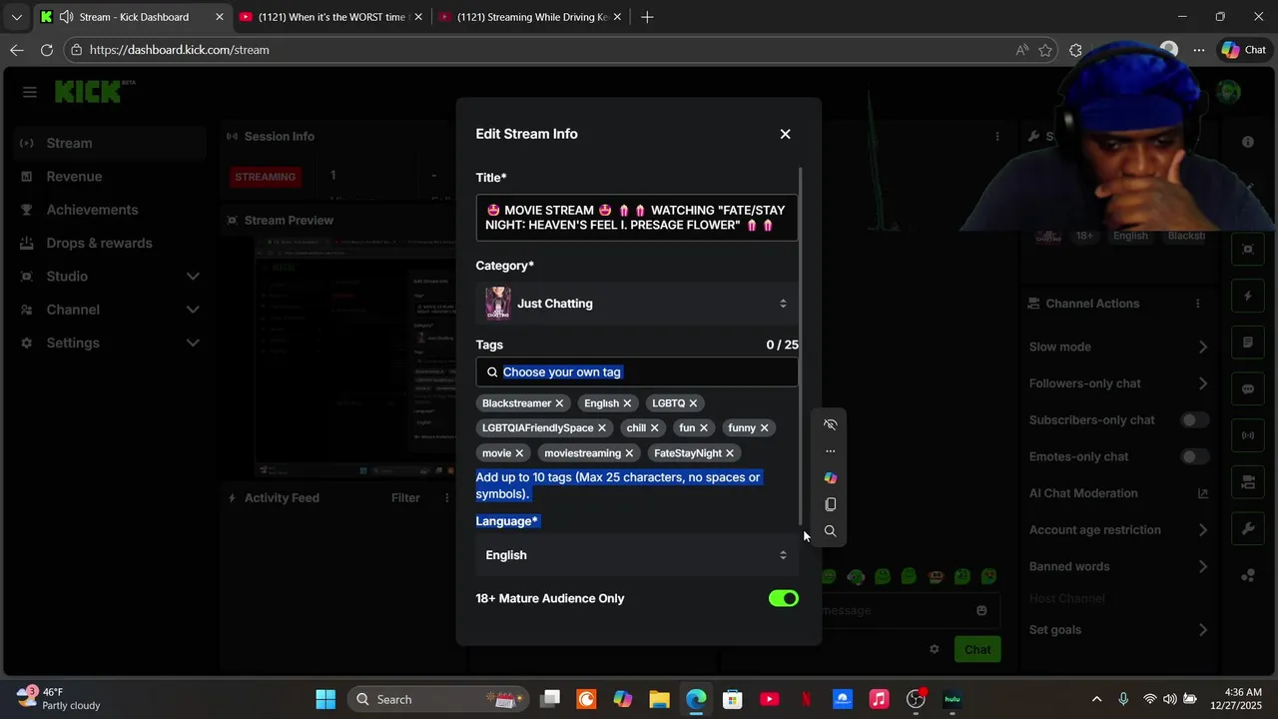The image size is (1278, 719).
Task: Click the stream Title text field
Action: click(637, 218)
